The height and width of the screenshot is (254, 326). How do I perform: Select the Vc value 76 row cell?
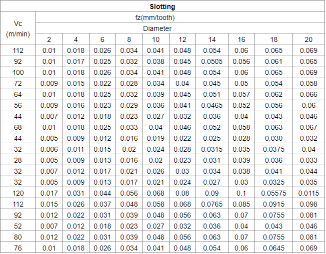[x=18, y=248]
